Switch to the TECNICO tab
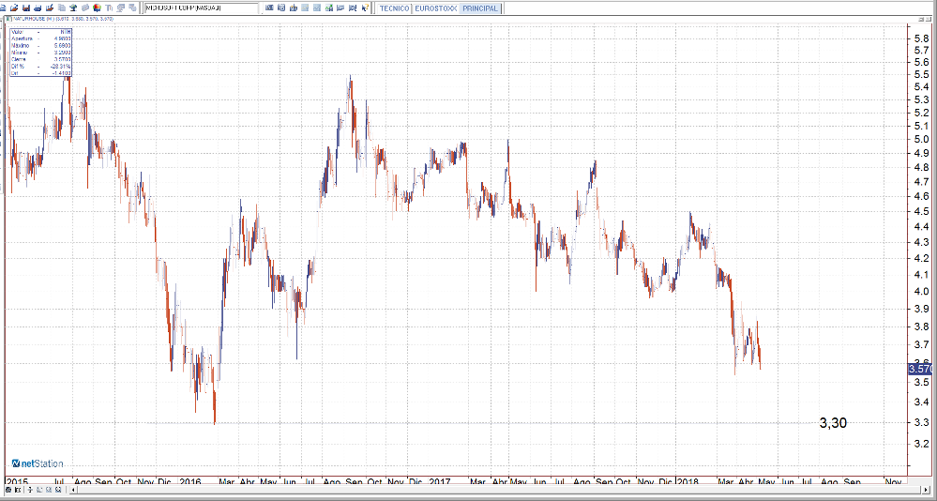 tap(394, 8)
